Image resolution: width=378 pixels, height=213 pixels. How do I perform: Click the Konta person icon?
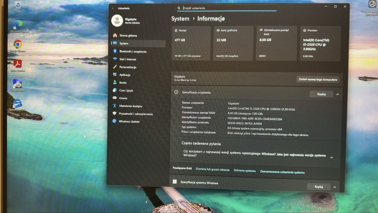pyautogui.click(x=115, y=82)
